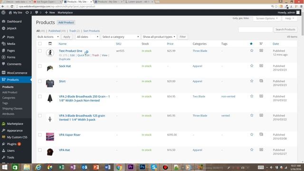
Task: Click the image column header icon
Action: 50,44
